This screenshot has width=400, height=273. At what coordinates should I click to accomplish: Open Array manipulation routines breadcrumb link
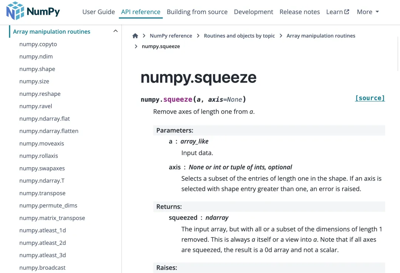click(321, 36)
